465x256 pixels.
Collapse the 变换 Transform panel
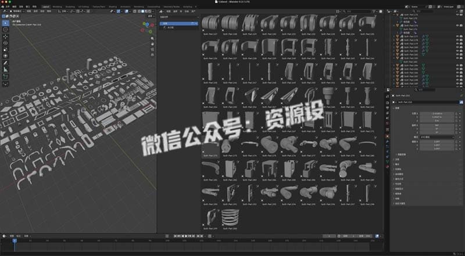click(x=397, y=108)
